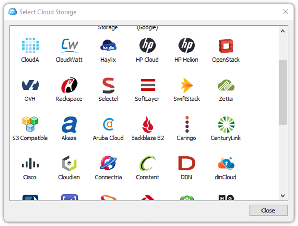Select the Haylix storage icon

pyautogui.click(x=108, y=45)
